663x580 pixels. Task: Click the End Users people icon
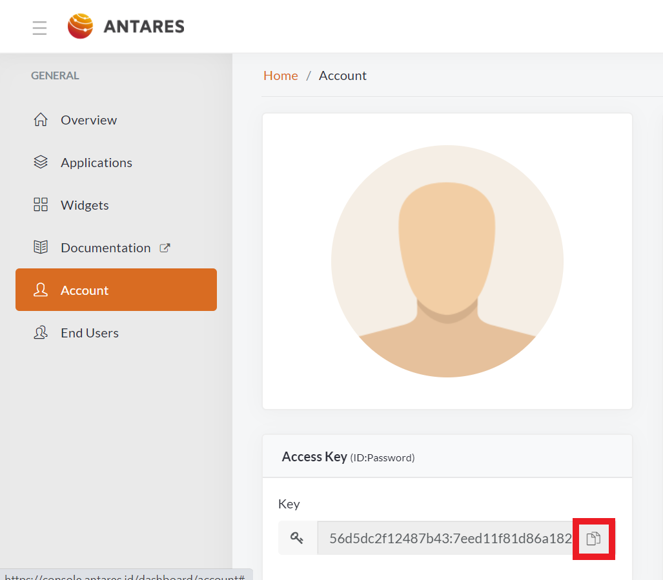pos(41,333)
